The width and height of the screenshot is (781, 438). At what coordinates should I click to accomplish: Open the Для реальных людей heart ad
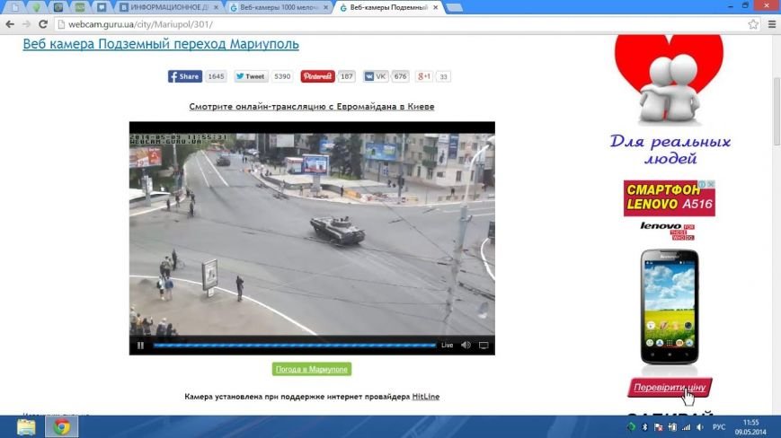(669, 100)
